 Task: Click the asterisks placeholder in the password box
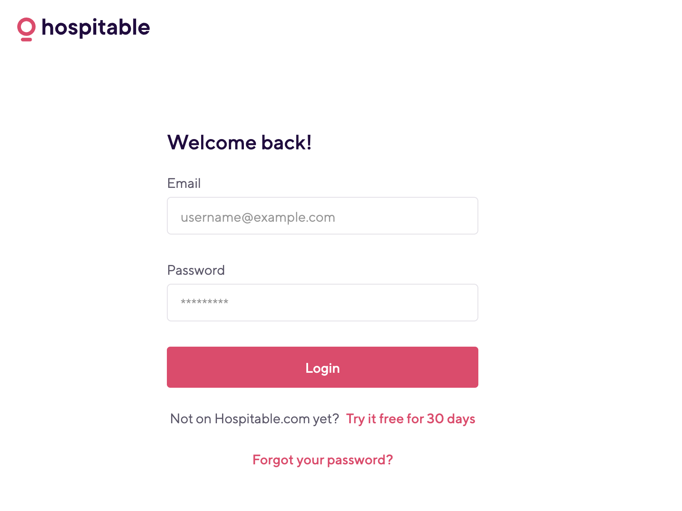tap(205, 302)
